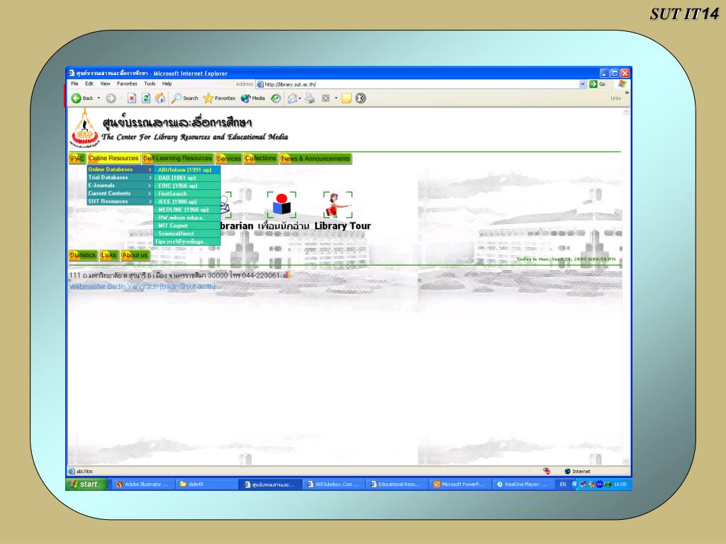Refresh the page with green arrows icon
The image size is (726, 544).
(x=146, y=98)
